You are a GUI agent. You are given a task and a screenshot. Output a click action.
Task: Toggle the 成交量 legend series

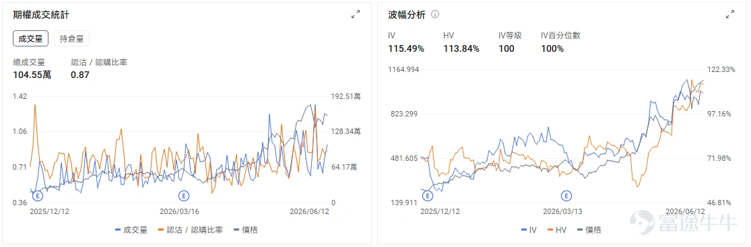tap(131, 230)
